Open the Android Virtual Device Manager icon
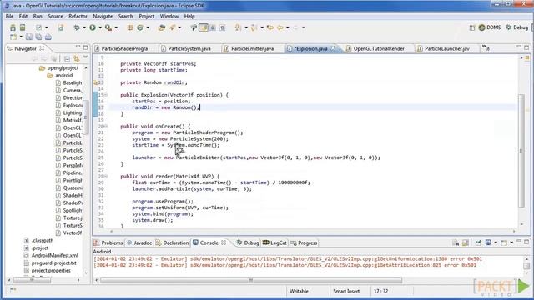The image size is (534, 300). 23,27
